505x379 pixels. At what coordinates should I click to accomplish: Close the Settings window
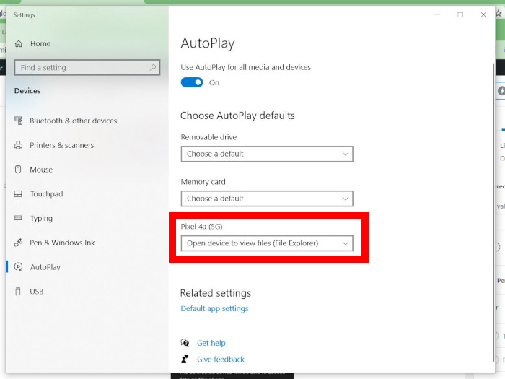click(483, 14)
